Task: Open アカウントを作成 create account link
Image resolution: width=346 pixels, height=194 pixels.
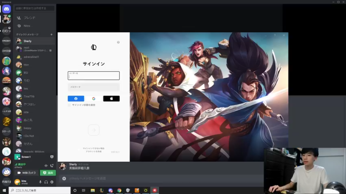Action: click(x=93, y=152)
